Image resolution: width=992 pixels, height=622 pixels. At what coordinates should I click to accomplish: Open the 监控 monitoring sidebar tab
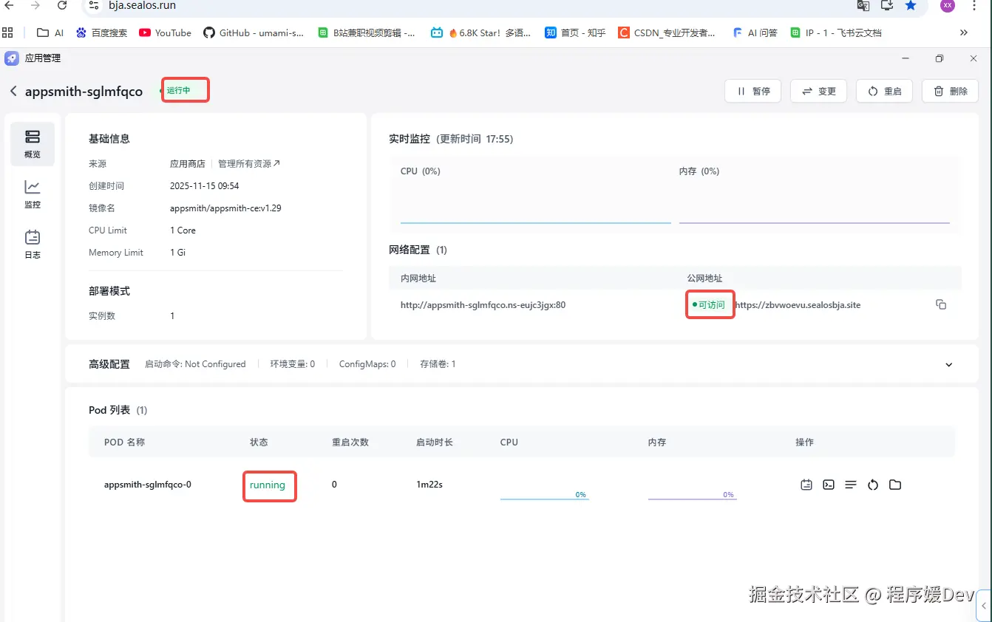[x=33, y=194]
